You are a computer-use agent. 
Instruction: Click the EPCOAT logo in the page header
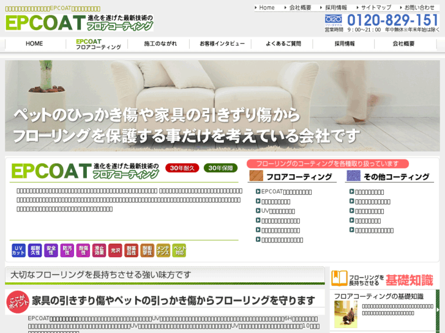(80, 23)
